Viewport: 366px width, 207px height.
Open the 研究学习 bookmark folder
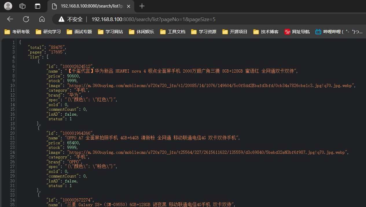(48, 32)
